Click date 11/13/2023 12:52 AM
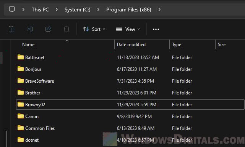The image size is (245, 147). pos(138,58)
